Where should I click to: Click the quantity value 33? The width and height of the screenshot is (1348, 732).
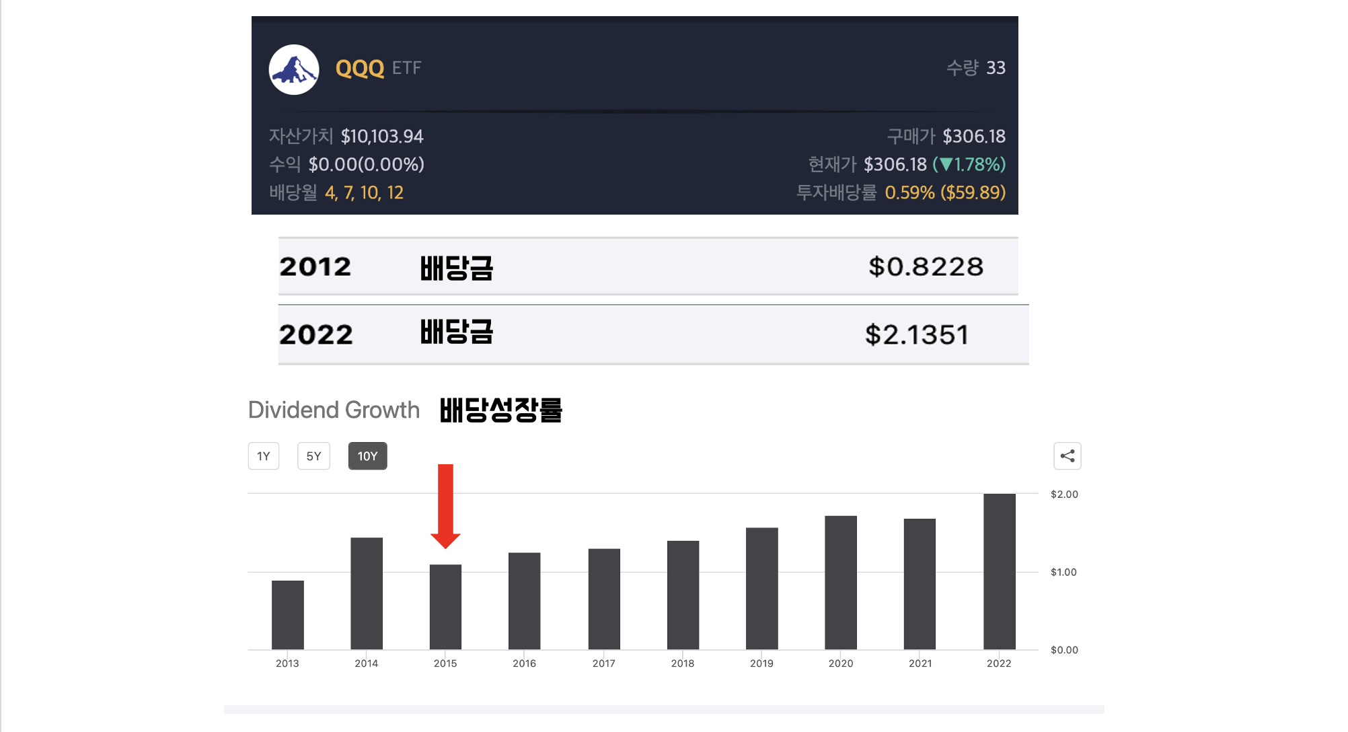tap(996, 68)
